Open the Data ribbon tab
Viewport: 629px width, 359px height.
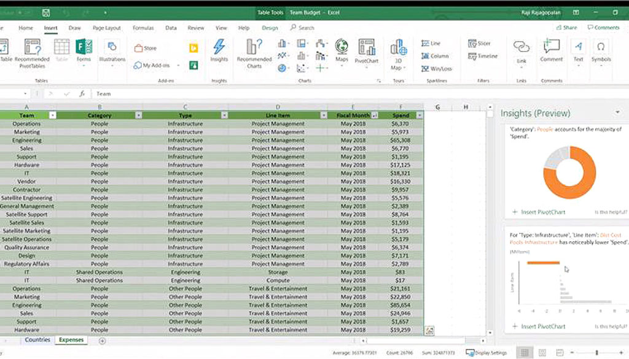coord(171,28)
